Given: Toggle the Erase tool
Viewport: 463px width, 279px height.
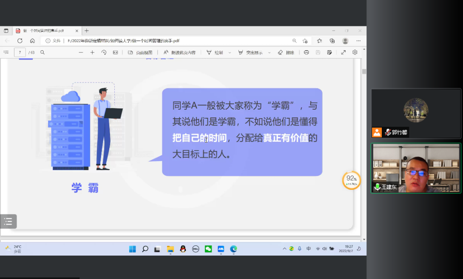Looking at the screenshot, I should (286, 52).
